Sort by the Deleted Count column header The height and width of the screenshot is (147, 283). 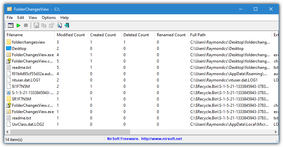point(138,35)
